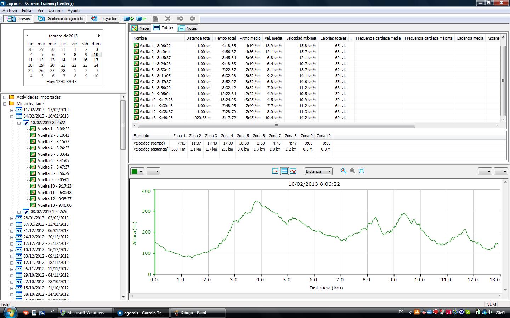
Task: Open the green graph color dropdown
Action: click(x=137, y=171)
